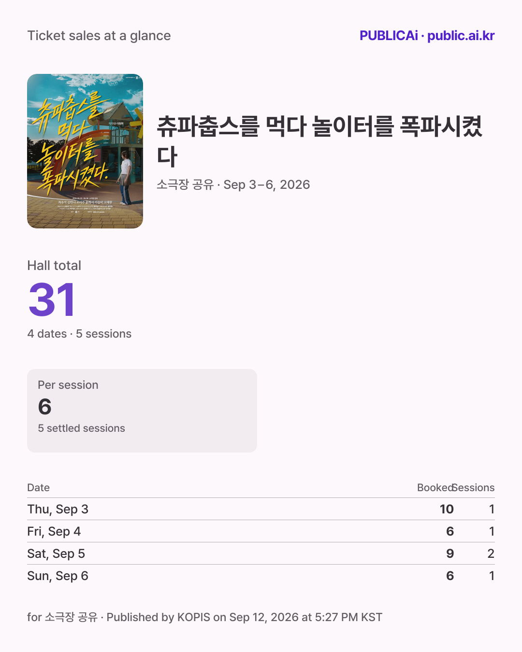
Task: Select the Thu, Sep 3 row
Action: click(261, 509)
